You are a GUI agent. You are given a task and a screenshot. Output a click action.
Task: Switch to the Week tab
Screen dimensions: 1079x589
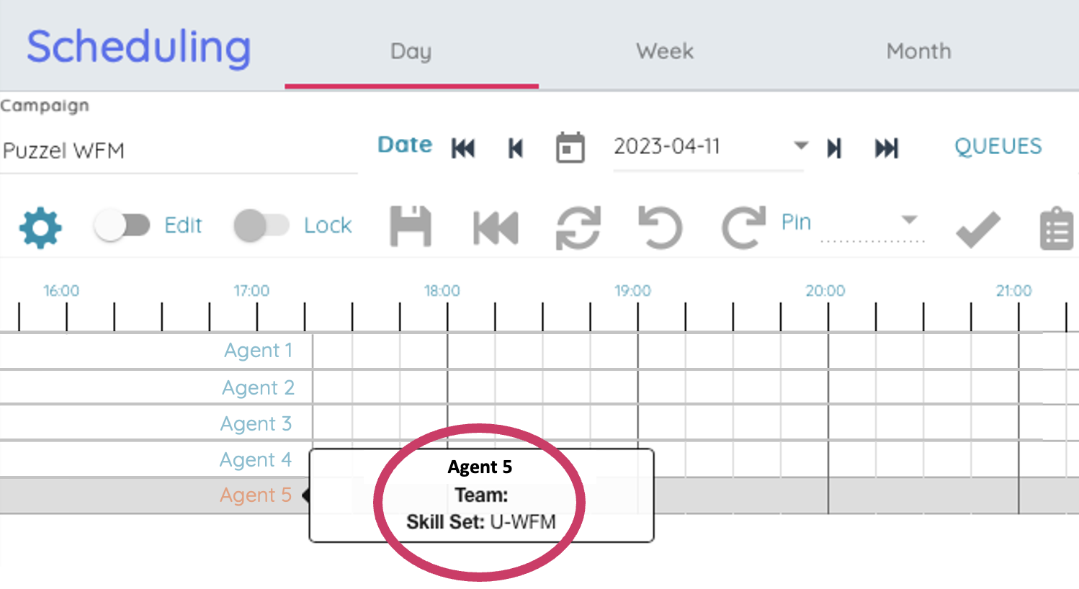[665, 51]
